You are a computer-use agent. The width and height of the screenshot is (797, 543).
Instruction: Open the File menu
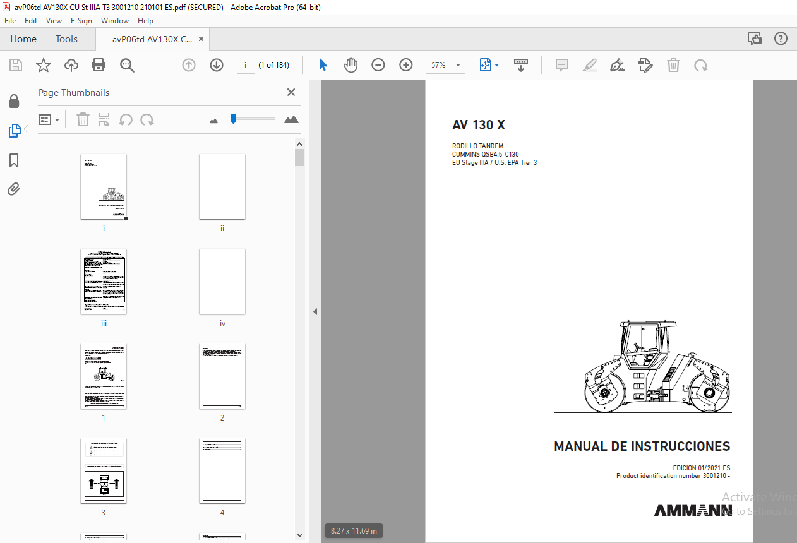10,21
